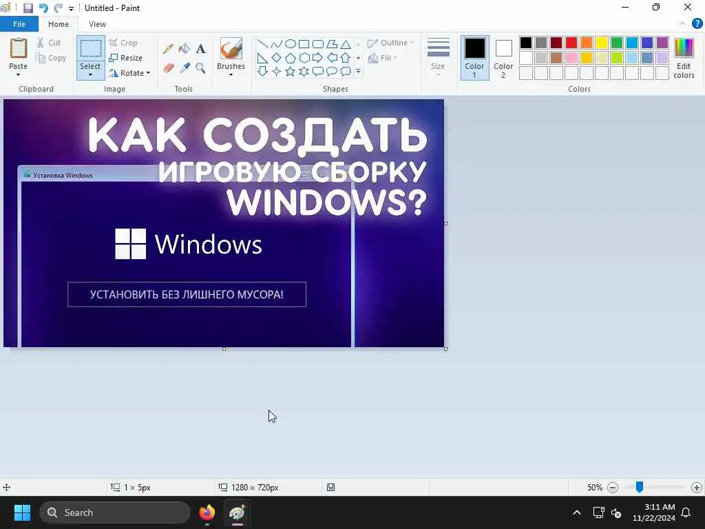Screen dimensions: 705x529
Task: Expand the Paste dropdown arrow
Action: point(19,74)
